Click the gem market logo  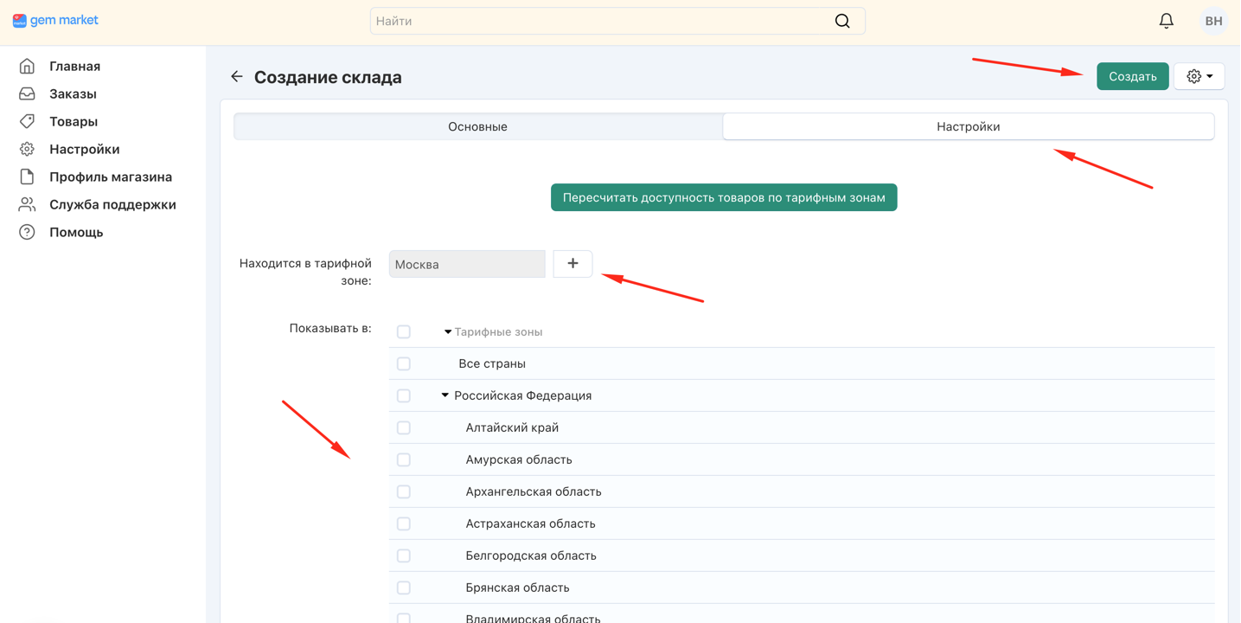coord(55,20)
